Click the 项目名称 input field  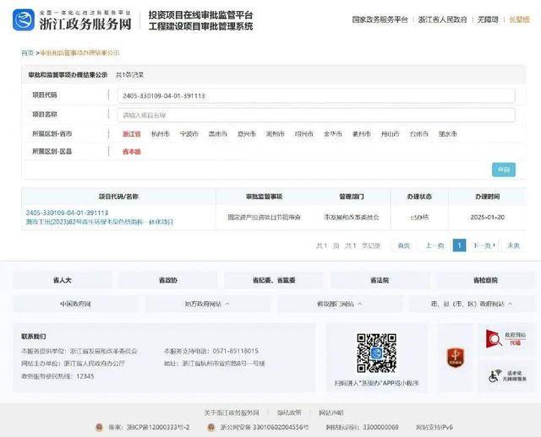pyautogui.click(x=316, y=115)
